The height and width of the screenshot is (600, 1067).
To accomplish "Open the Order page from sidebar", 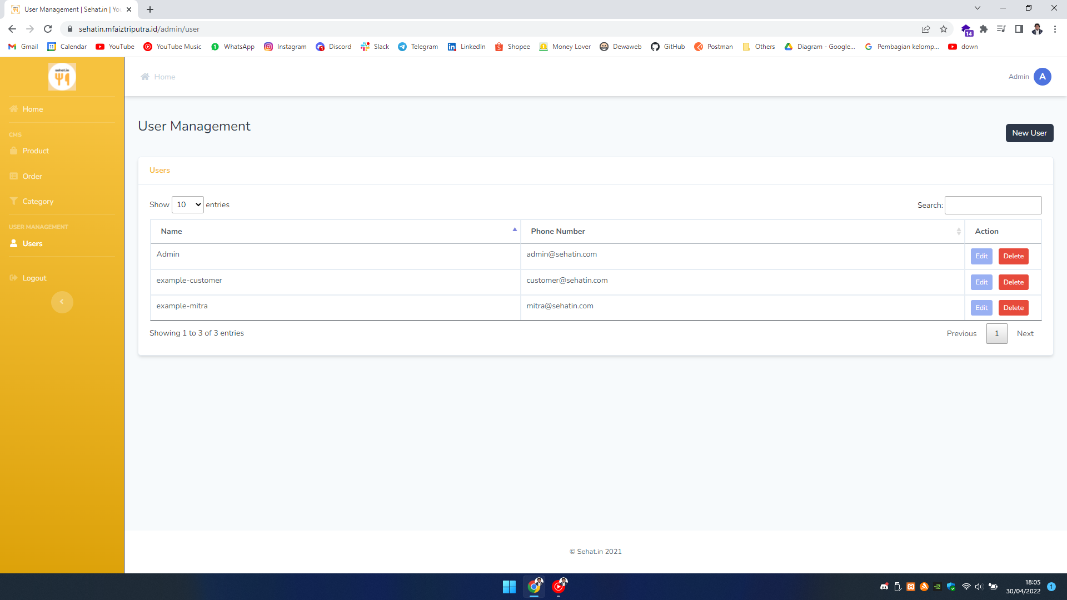I will [32, 176].
